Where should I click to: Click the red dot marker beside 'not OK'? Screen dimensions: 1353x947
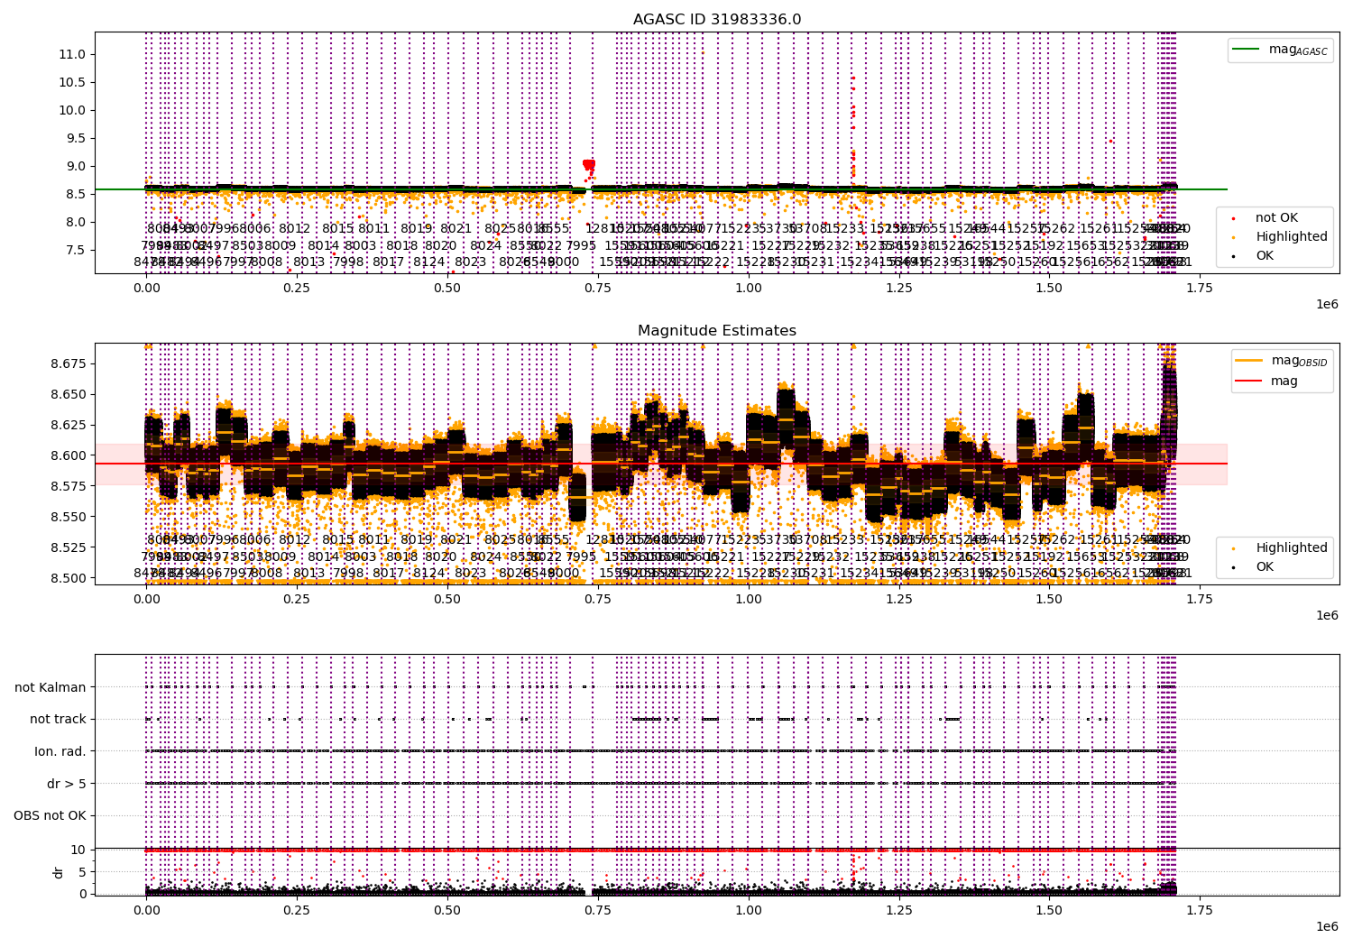[1233, 218]
